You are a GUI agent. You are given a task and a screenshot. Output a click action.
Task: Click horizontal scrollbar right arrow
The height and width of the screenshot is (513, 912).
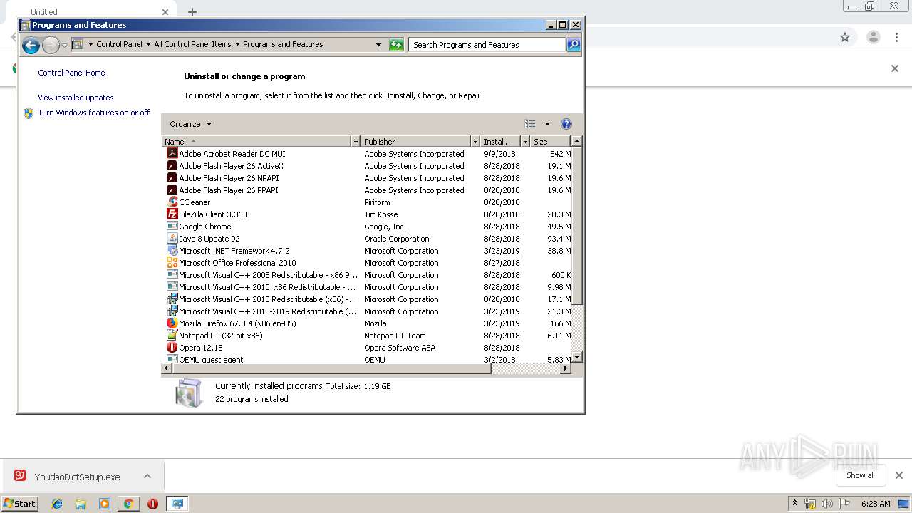pos(566,368)
